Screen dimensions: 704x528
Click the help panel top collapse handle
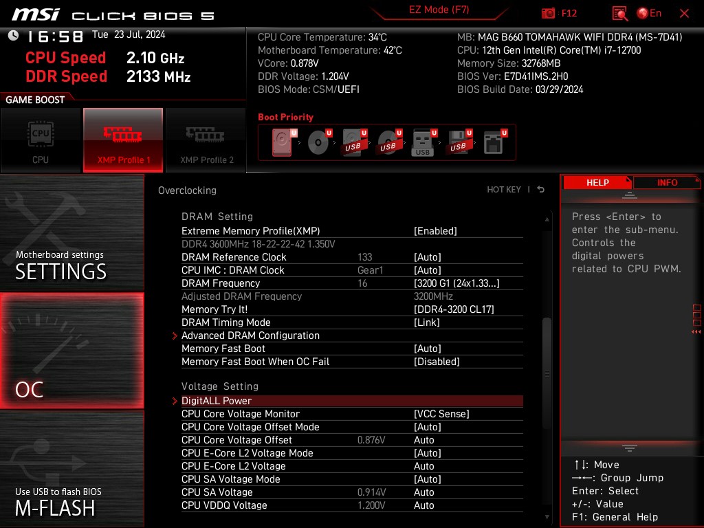click(x=630, y=195)
